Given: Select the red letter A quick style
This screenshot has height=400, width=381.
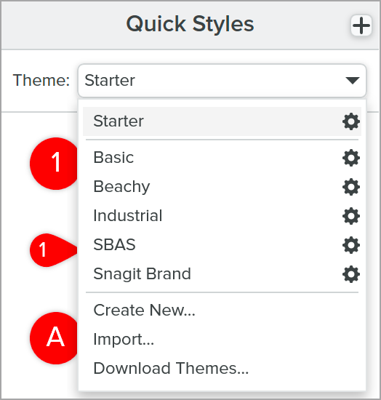Looking at the screenshot, I should (x=54, y=338).
